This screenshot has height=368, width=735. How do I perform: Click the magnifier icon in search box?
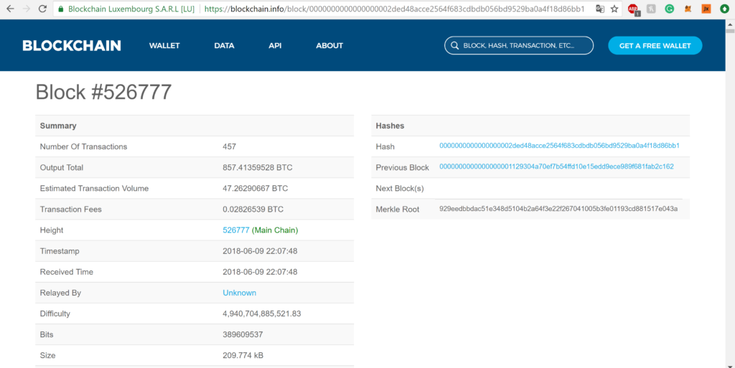[454, 46]
